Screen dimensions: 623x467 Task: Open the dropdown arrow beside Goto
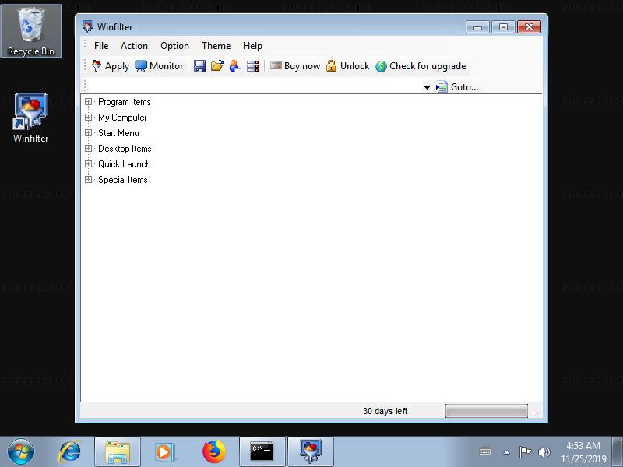coord(427,87)
